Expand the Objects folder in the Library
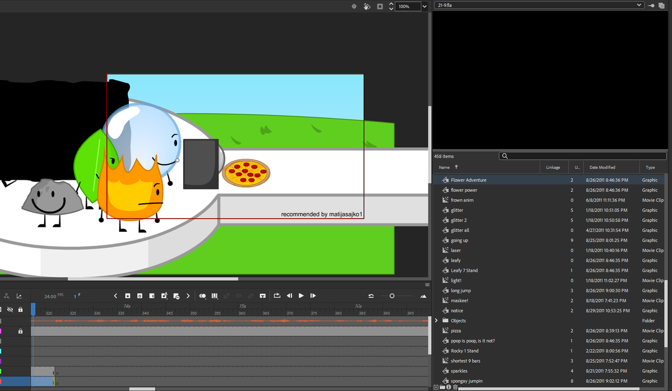 (436, 320)
